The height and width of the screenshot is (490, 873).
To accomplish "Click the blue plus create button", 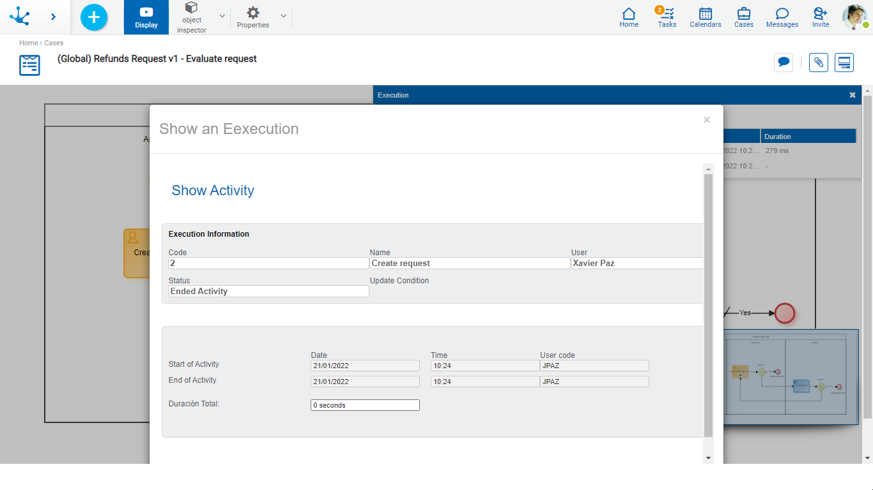I will [x=94, y=17].
